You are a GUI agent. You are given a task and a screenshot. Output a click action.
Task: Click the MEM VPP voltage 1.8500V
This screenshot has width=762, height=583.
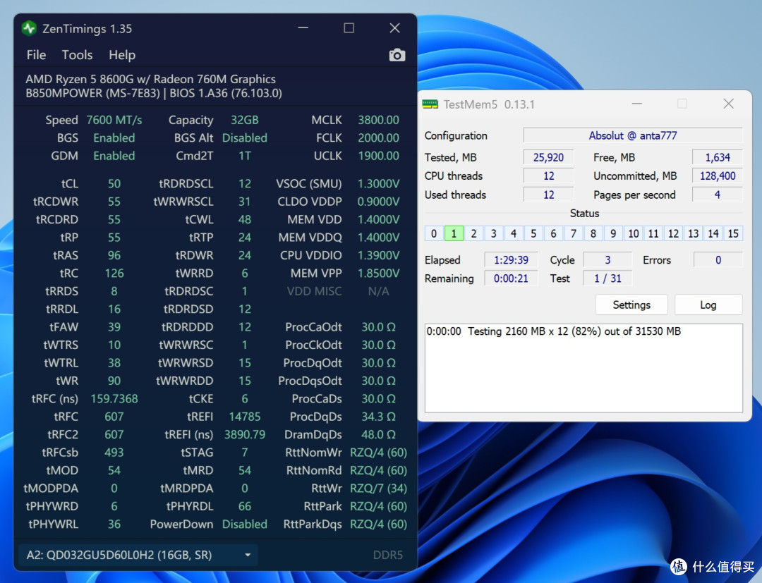click(x=379, y=274)
